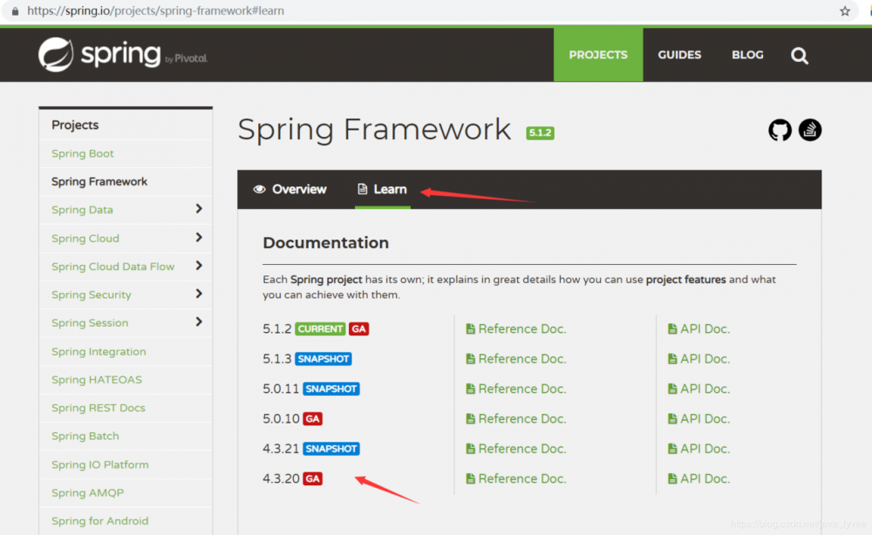Open Spring Session project link

(x=90, y=322)
